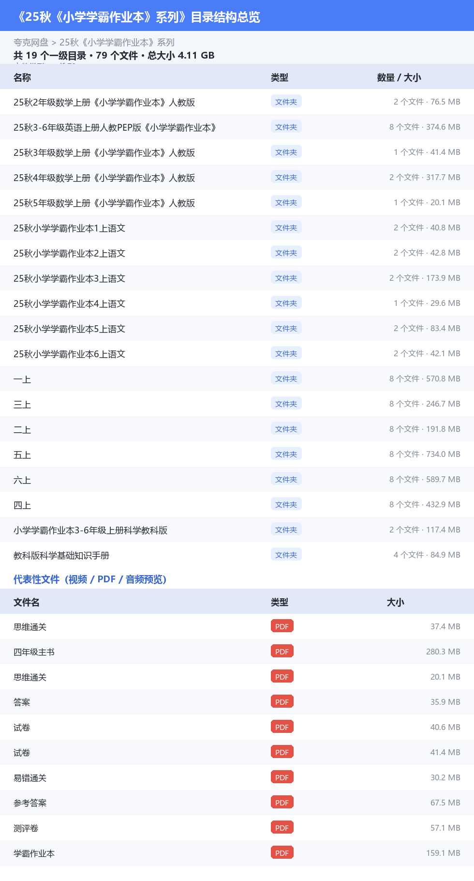The width and height of the screenshot is (474, 881).
Task: Open folder 25秋5年级数学上册《小学学霸作业本》人教版
Action: (104, 203)
